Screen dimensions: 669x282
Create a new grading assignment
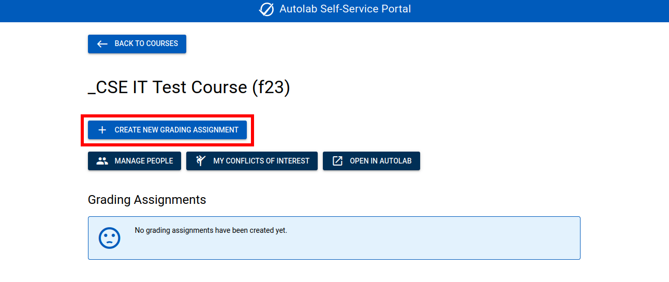[167, 130]
